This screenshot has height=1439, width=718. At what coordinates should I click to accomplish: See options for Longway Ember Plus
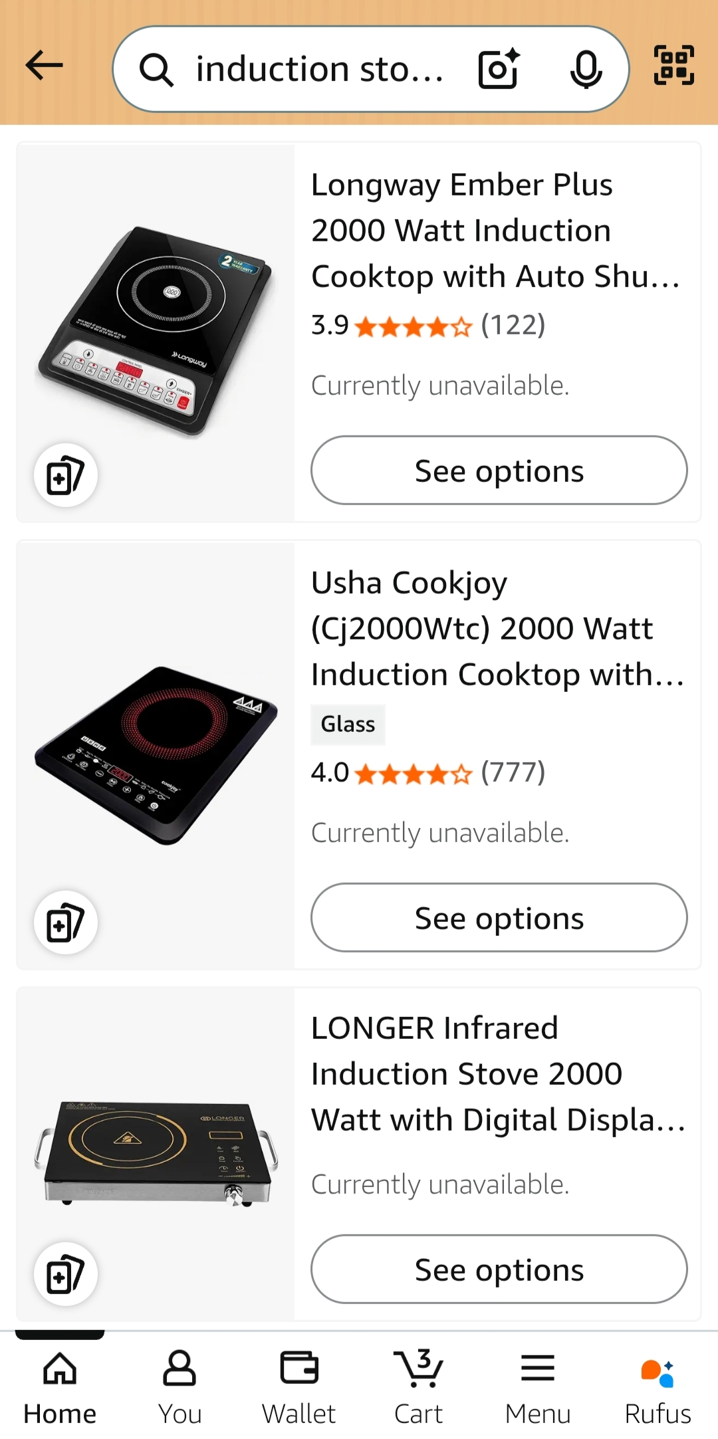(x=499, y=471)
